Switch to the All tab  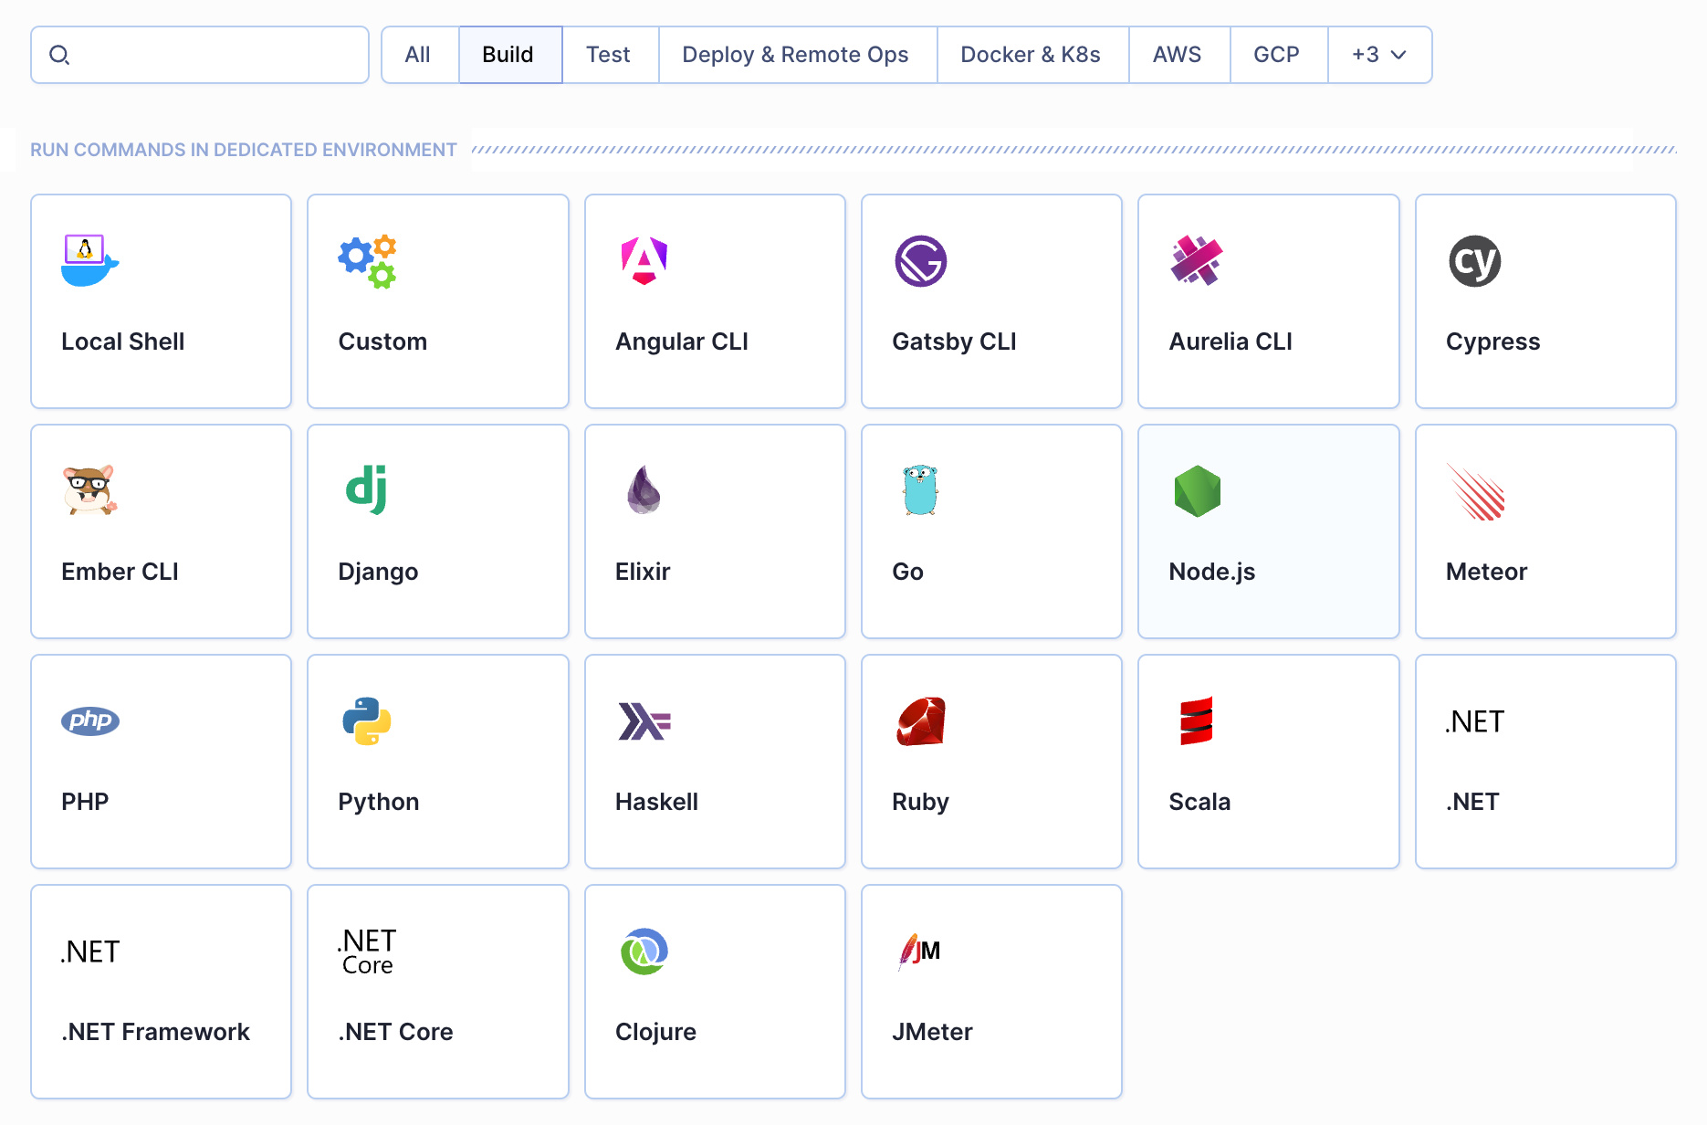click(418, 55)
